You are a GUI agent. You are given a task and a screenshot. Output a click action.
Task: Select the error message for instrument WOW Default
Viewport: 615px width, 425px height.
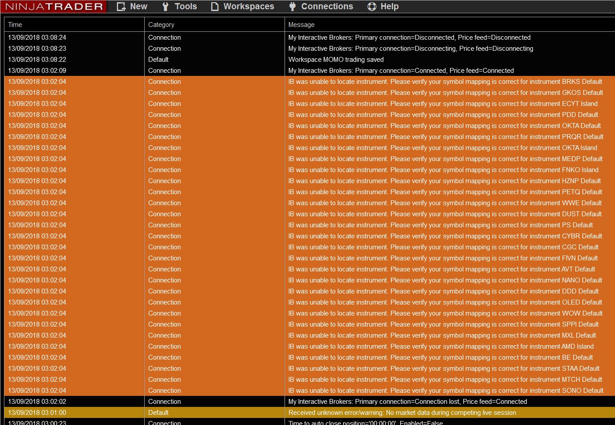click(446, 313)
